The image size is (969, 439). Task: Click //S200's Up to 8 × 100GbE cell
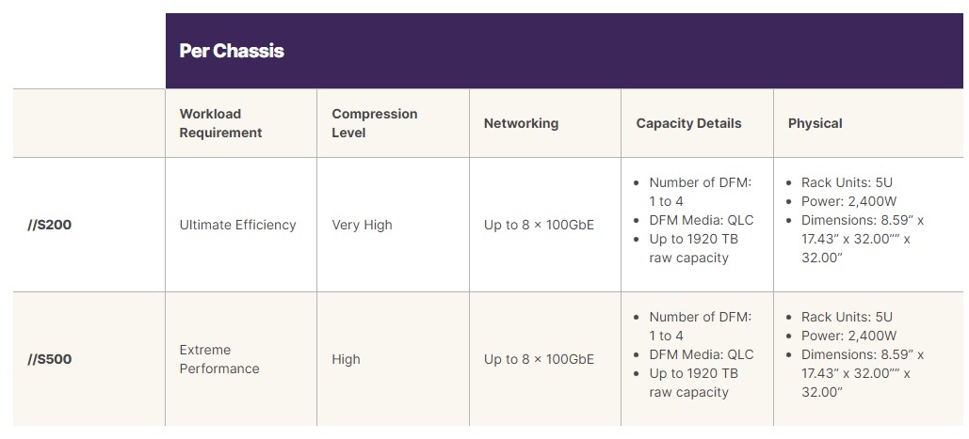(539, 225)
